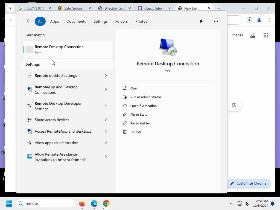Click Share across devices icon
This screenshot has height=210, width=280.
(30, 120)
